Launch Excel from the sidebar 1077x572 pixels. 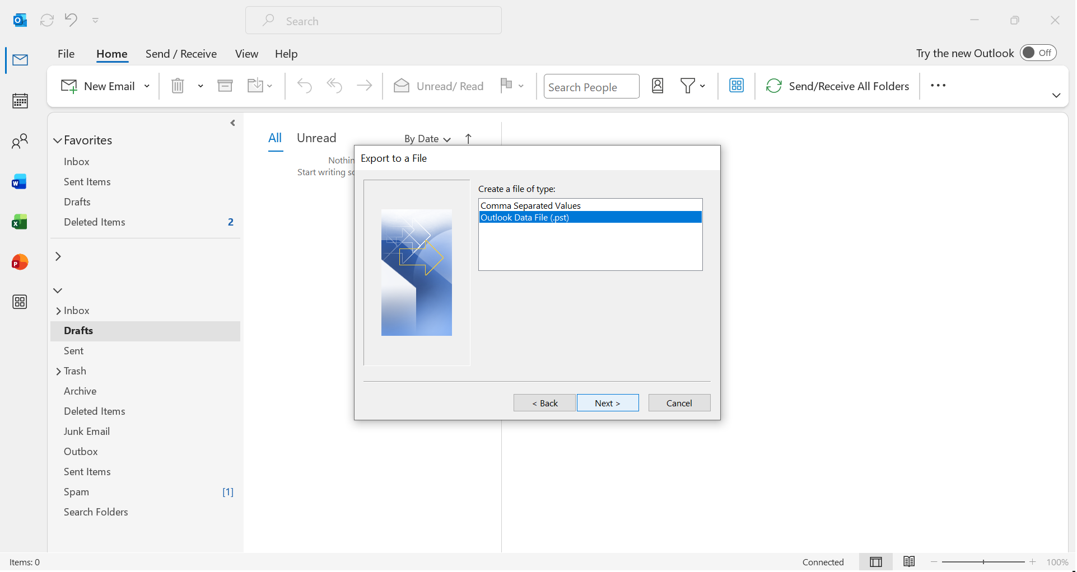tap(20, 222)
